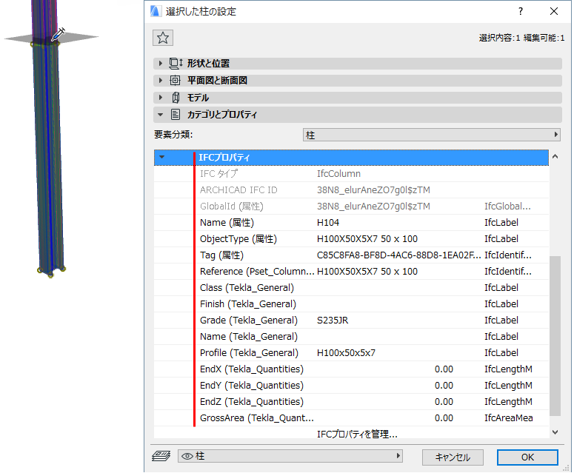Click the GlobalId (属性) row
The height and width of the screenshot is (473, 574).
(351, 207)
